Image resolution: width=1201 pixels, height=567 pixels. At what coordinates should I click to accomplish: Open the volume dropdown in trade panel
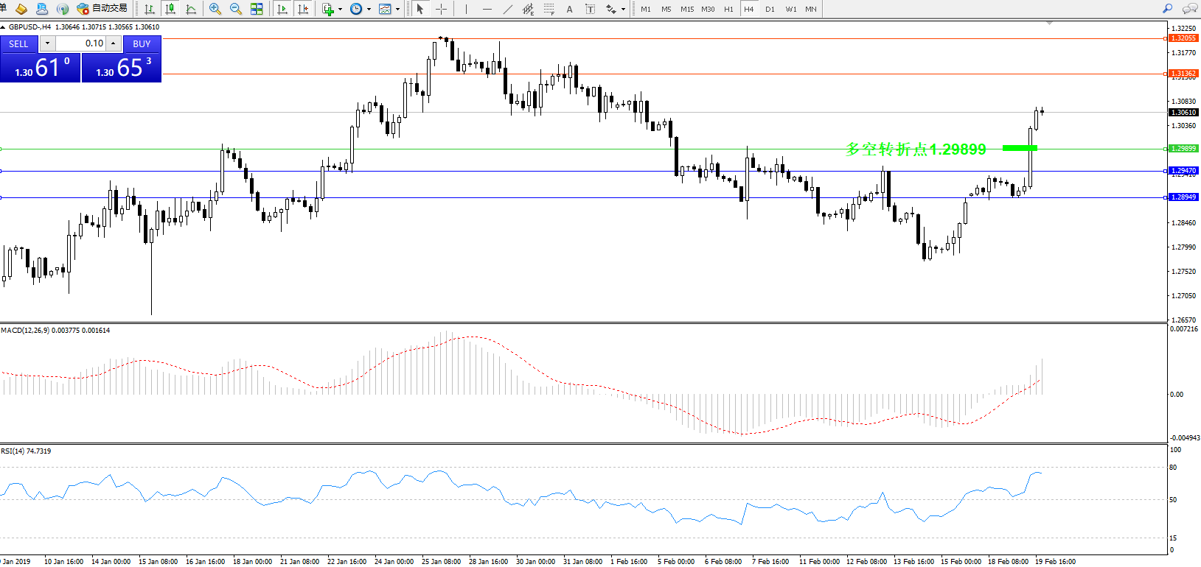(x=47, y=43)
